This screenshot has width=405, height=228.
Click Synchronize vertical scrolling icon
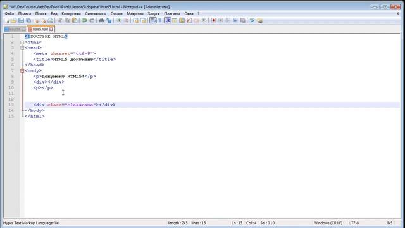(x=135, y=20)
